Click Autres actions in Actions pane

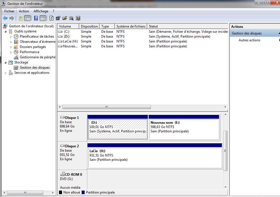(249, 40)
